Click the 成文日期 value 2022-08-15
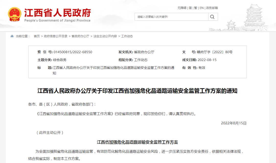Screen dimensions: 276x163 pos(207,60)
